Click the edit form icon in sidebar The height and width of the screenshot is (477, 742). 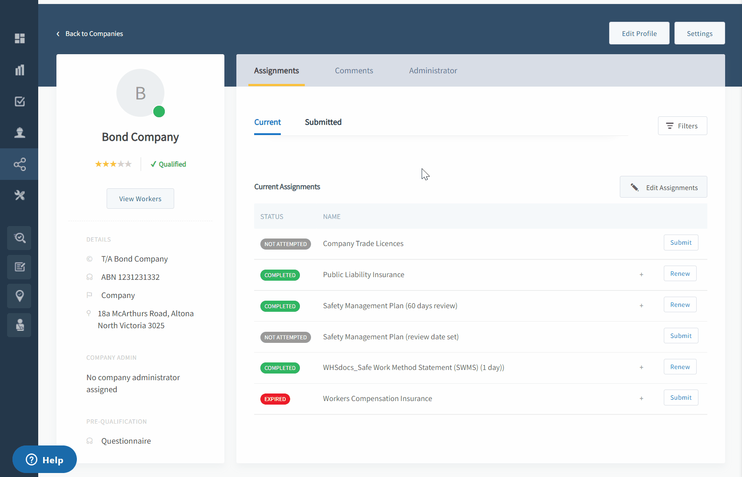click(20, 267)
